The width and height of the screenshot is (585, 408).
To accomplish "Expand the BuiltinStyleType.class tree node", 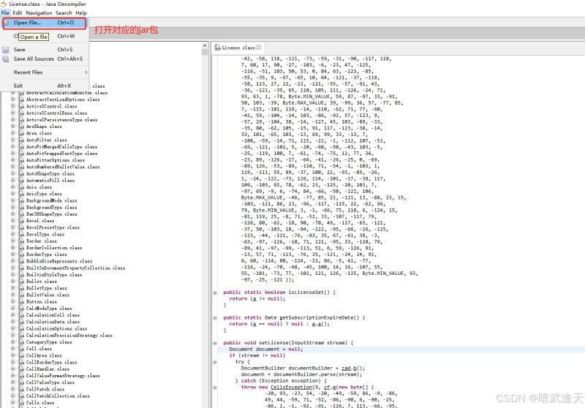I will tap(13, 274).
